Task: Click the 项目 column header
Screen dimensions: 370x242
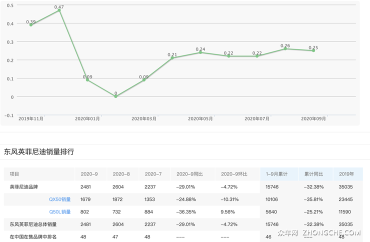Action: [x=14, y=174]
